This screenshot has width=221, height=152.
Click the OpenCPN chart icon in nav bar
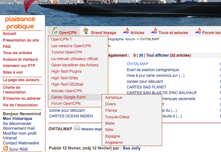pyautogui.click(x=54, y=31)
